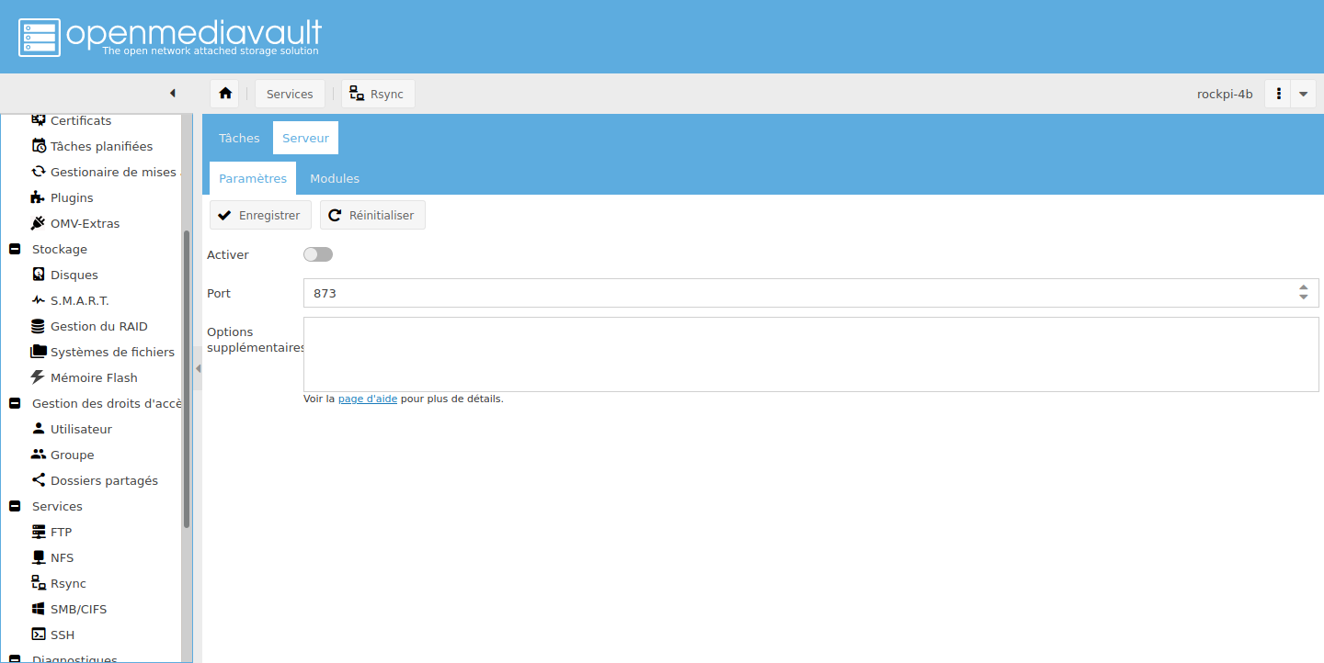Select SMB/CIFS service in sidebar
The width and height of the screenshot is (1324, 663).
[78, 609]
